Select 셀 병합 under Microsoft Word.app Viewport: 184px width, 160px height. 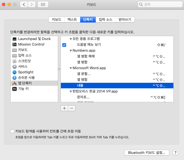pyautogui.click(x=117, y=80)
